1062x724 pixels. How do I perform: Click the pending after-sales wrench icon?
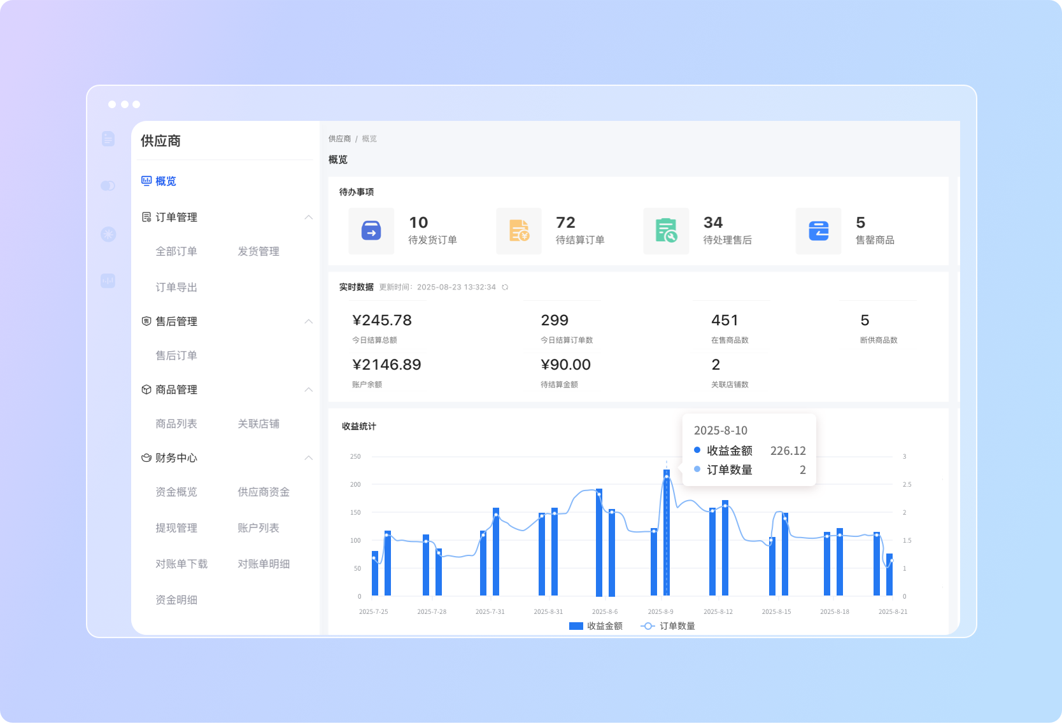tap(666, 231)
